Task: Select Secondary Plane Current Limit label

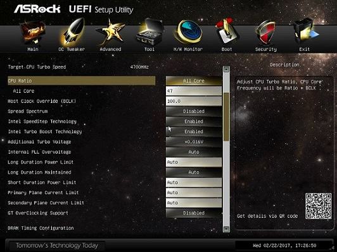Action: [46, 203]
